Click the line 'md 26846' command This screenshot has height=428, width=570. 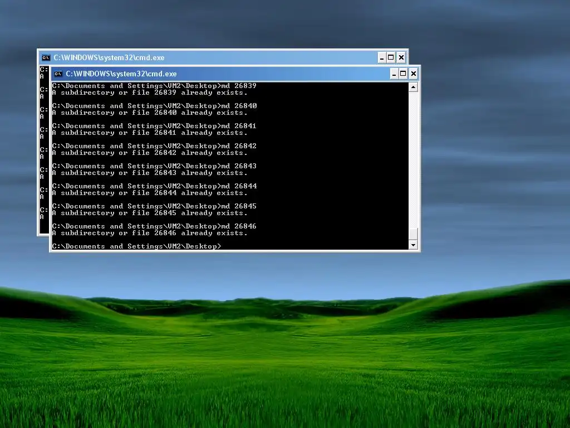[x=154, y=226]
